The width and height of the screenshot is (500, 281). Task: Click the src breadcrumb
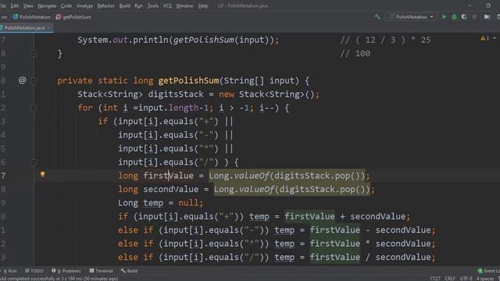point(4,17)
